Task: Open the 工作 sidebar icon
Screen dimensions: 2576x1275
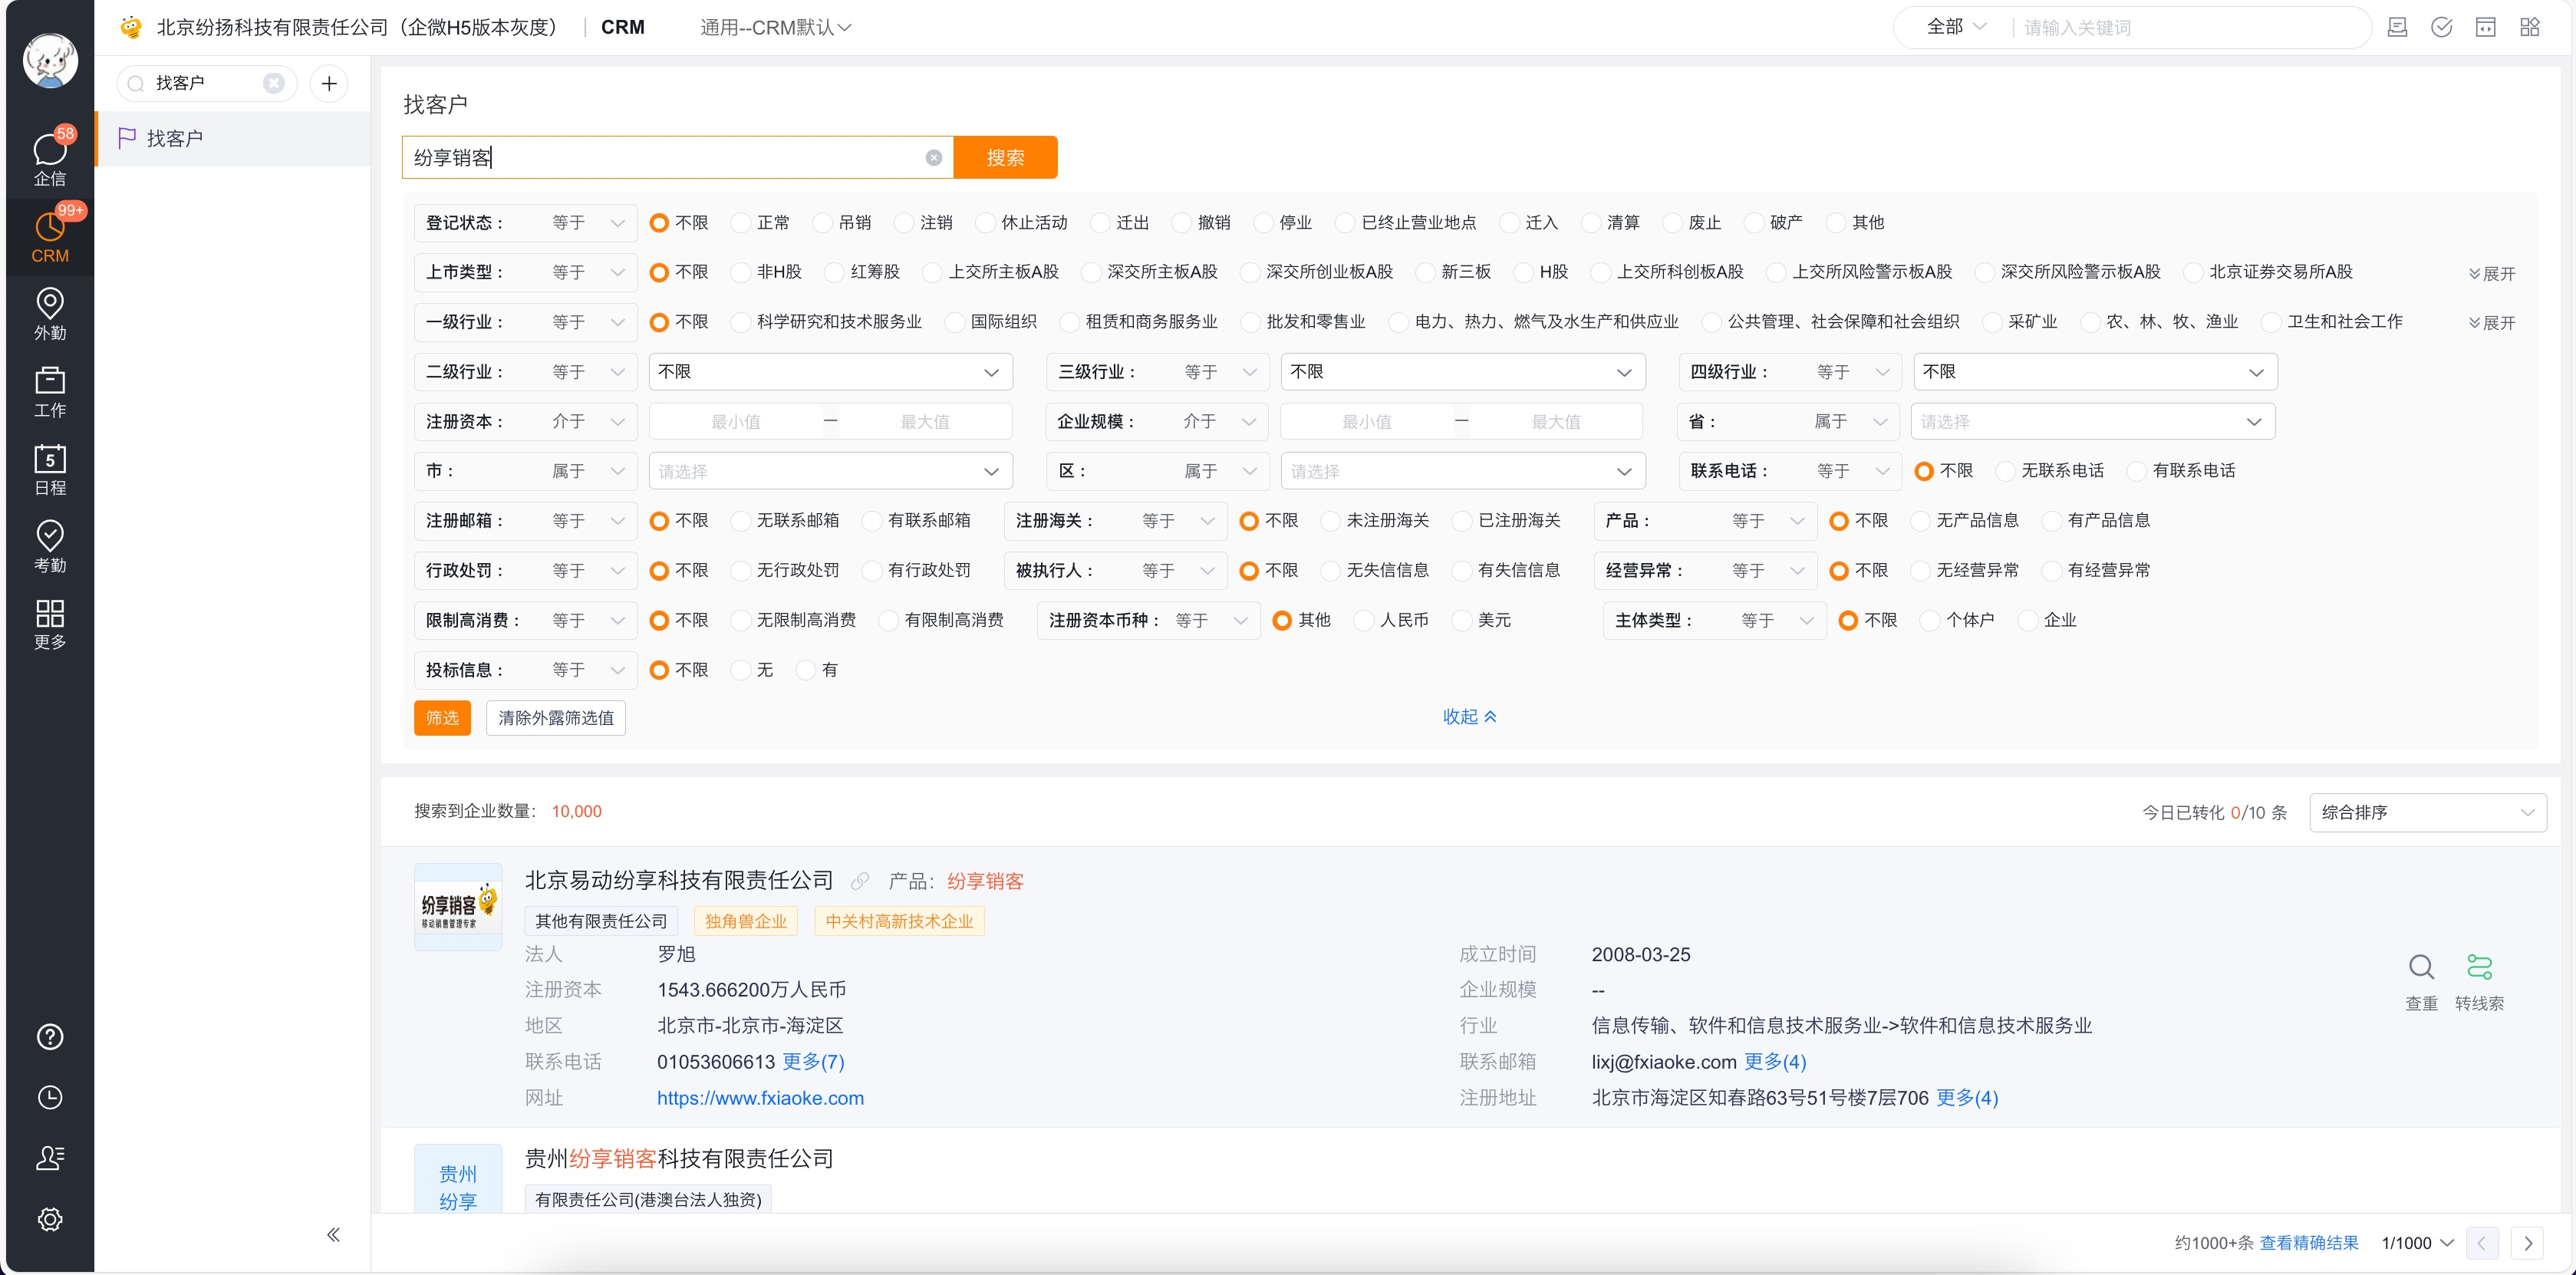Action: 50,392
